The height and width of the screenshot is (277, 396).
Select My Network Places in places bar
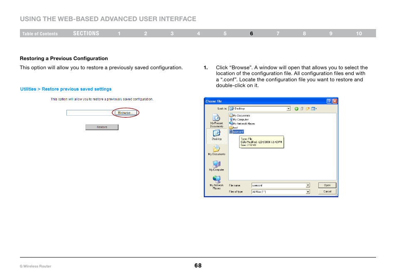click(216, 182)
